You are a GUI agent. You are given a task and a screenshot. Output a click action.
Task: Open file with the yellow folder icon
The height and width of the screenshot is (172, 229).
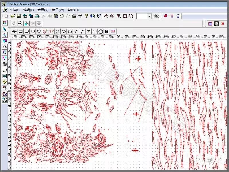(13, 16)
